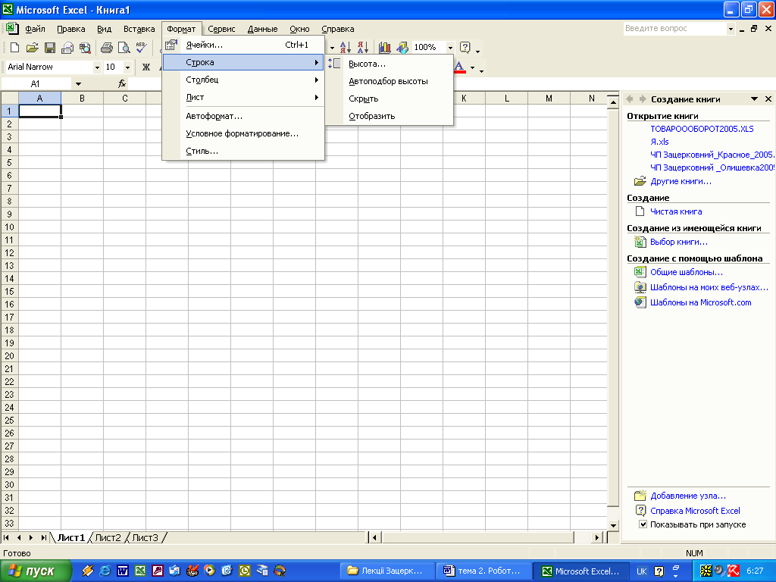Click the font color A icon
Viewport: 776px width, 582px height.
tap(459, 67)
